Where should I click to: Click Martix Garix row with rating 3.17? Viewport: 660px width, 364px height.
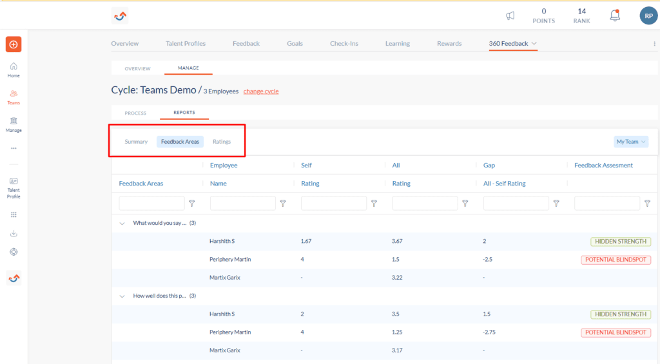point(385,350)
